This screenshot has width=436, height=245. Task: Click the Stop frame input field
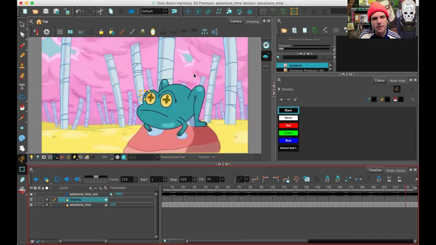point(185,179)
